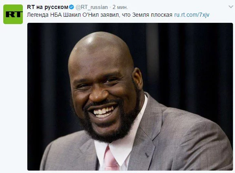Show more actions with the down arrow
Screen dimensions: 235x173
point(231,7)
